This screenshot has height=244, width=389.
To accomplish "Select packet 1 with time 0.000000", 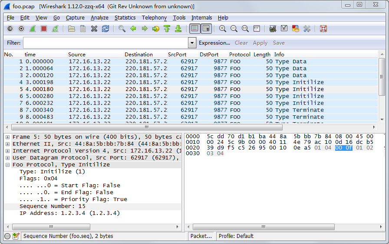I will [x=191, y=62].
